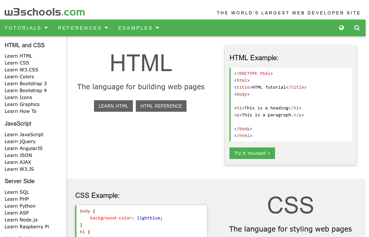Open Learn Colors sidebar link
This screenshot has height=237, width=369.
click(x=19, y=77)
